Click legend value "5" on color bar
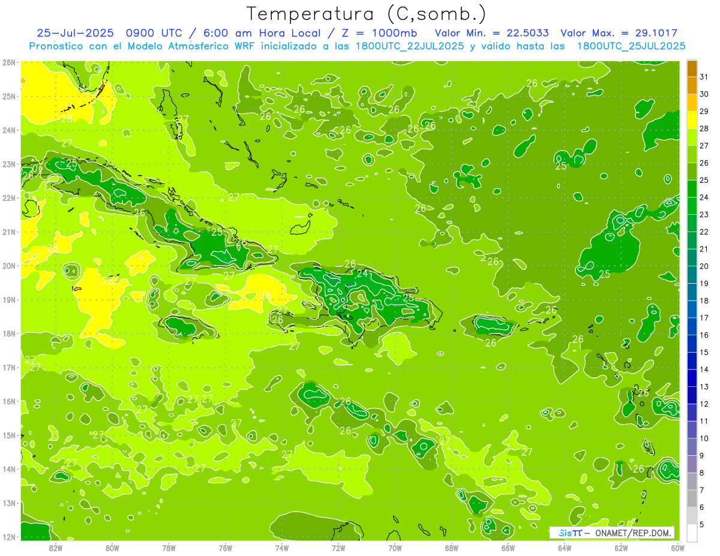 [702, 525]
